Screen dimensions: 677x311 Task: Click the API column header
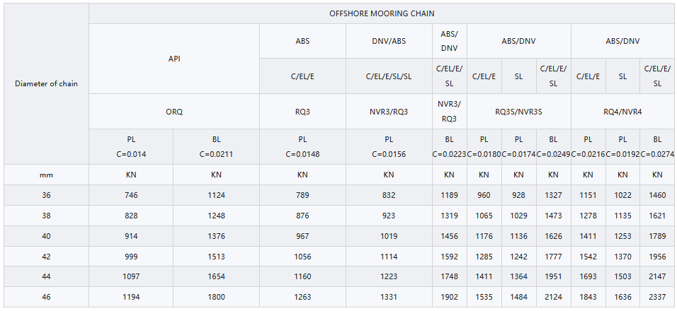coord(173,59)
